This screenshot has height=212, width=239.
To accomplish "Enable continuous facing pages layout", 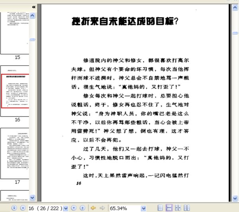I will tap(177, 208).
